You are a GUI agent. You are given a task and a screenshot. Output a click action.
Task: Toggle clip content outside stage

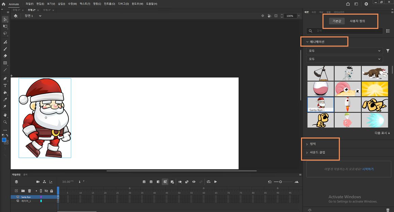tap(276, 16)
